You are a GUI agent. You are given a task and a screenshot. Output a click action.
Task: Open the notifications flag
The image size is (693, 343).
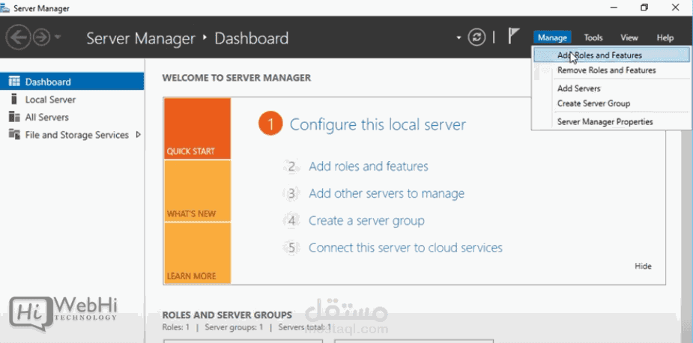pos(512,36)
